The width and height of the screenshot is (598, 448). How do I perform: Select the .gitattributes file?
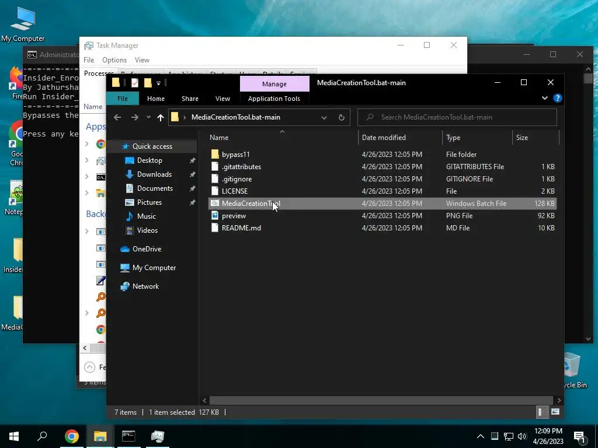pyautogui.click(x=241, y=166)
